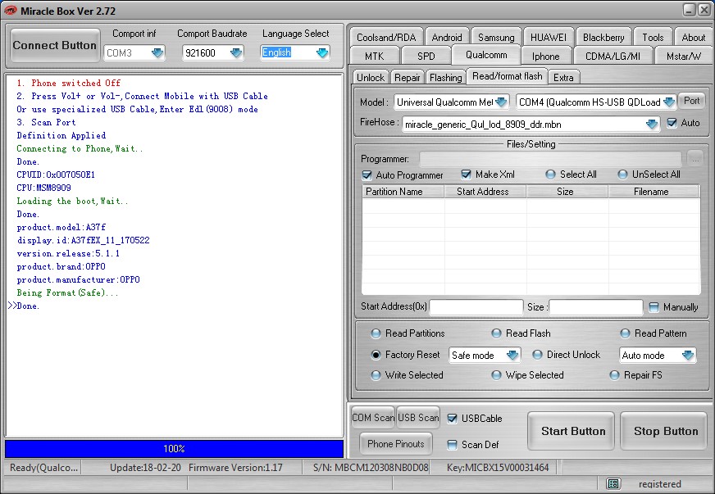
Task: Open the About tab
Action: click(x=693, y=38)
